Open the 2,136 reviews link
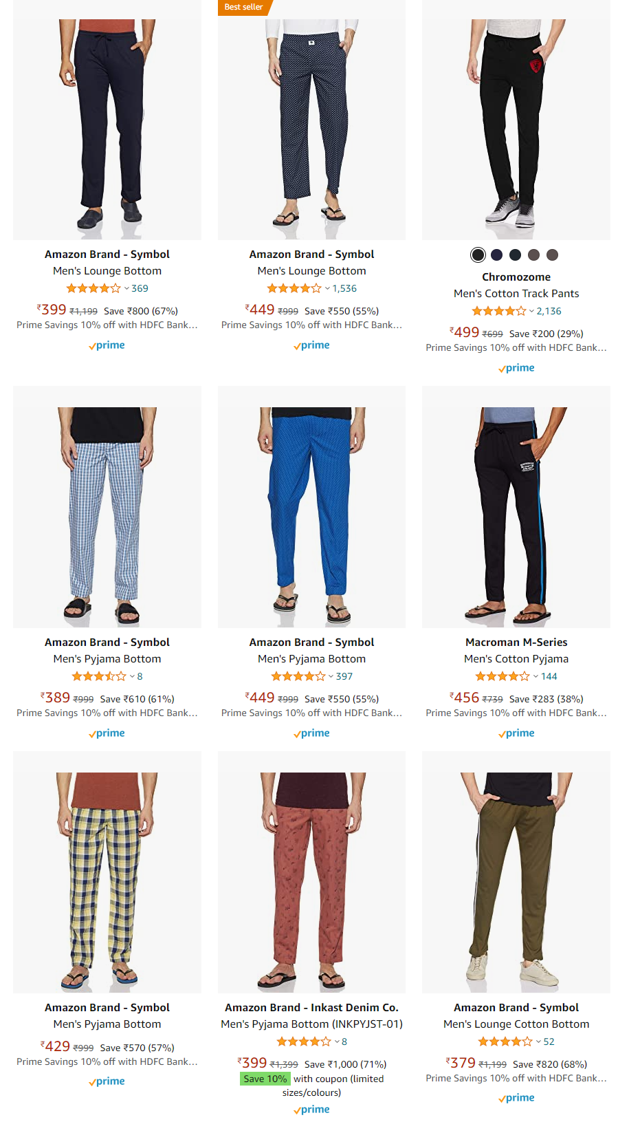 pyautogui.click(x=549, y=312)
